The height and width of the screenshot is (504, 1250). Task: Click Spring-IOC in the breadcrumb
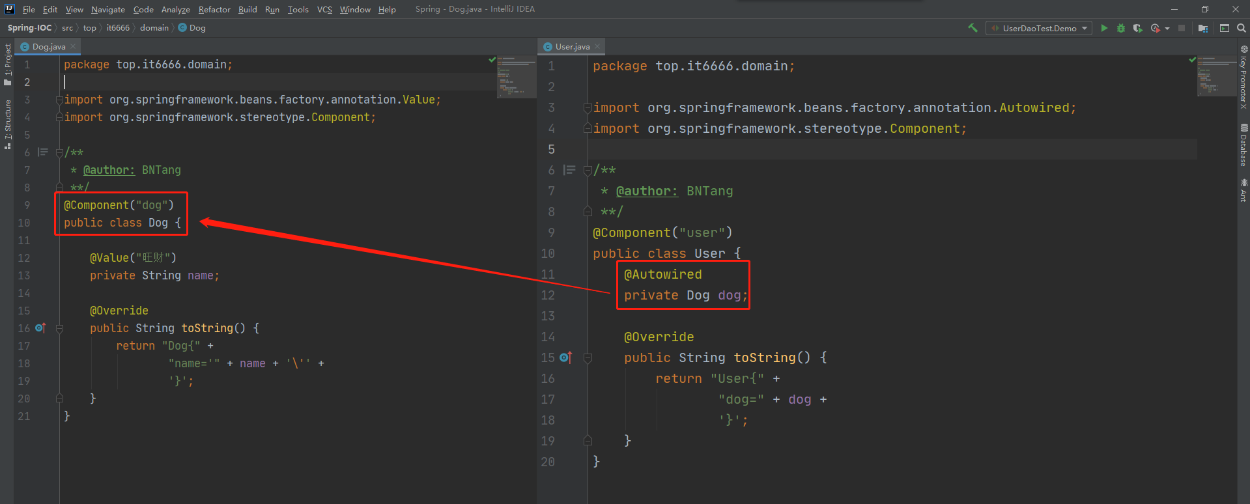tap(29, 28)
